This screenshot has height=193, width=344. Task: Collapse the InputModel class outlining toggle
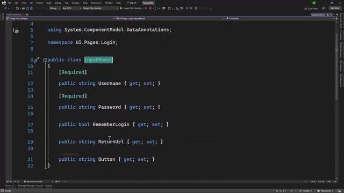(x=45, y=60)
